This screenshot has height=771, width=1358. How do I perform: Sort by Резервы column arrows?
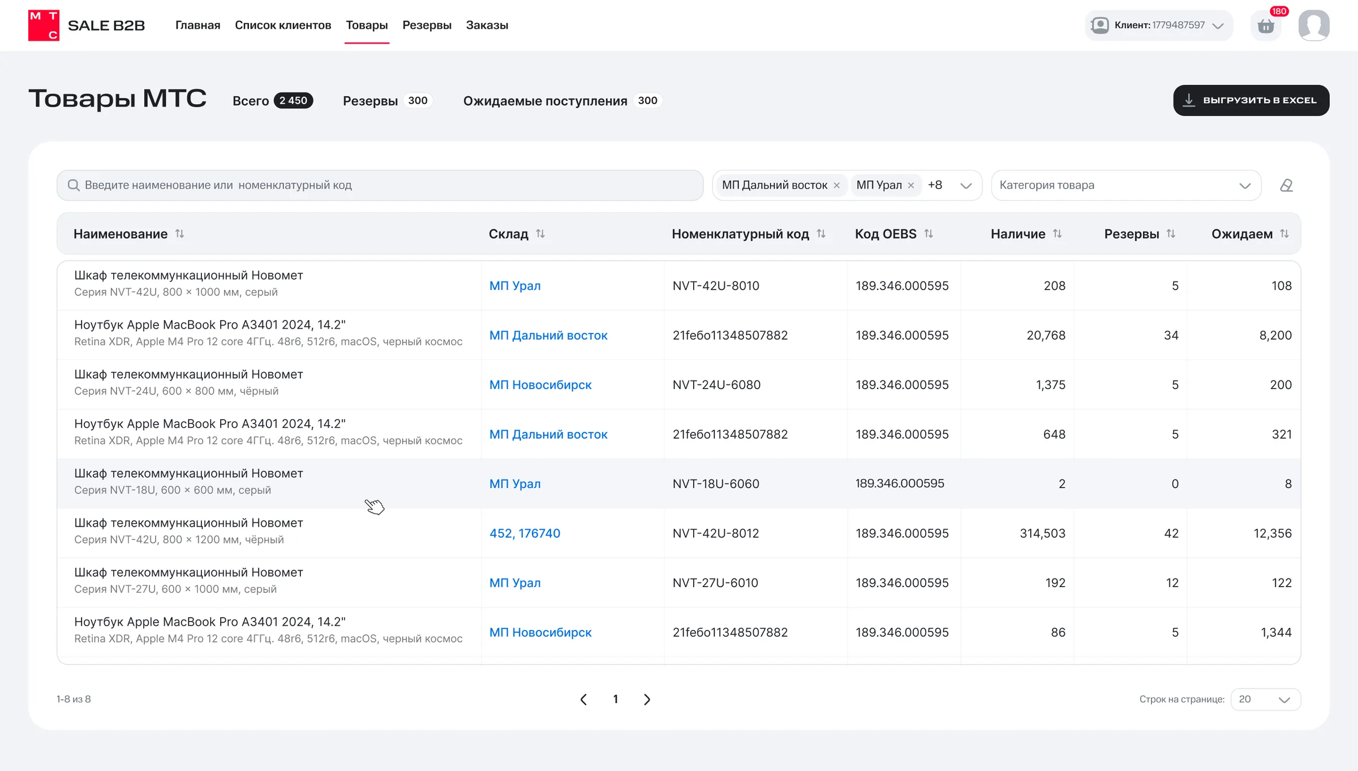tap(1171, 234)
